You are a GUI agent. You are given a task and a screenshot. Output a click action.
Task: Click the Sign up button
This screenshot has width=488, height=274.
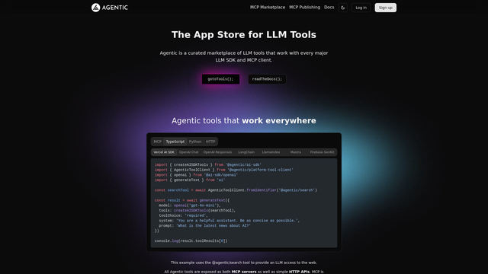385,8
